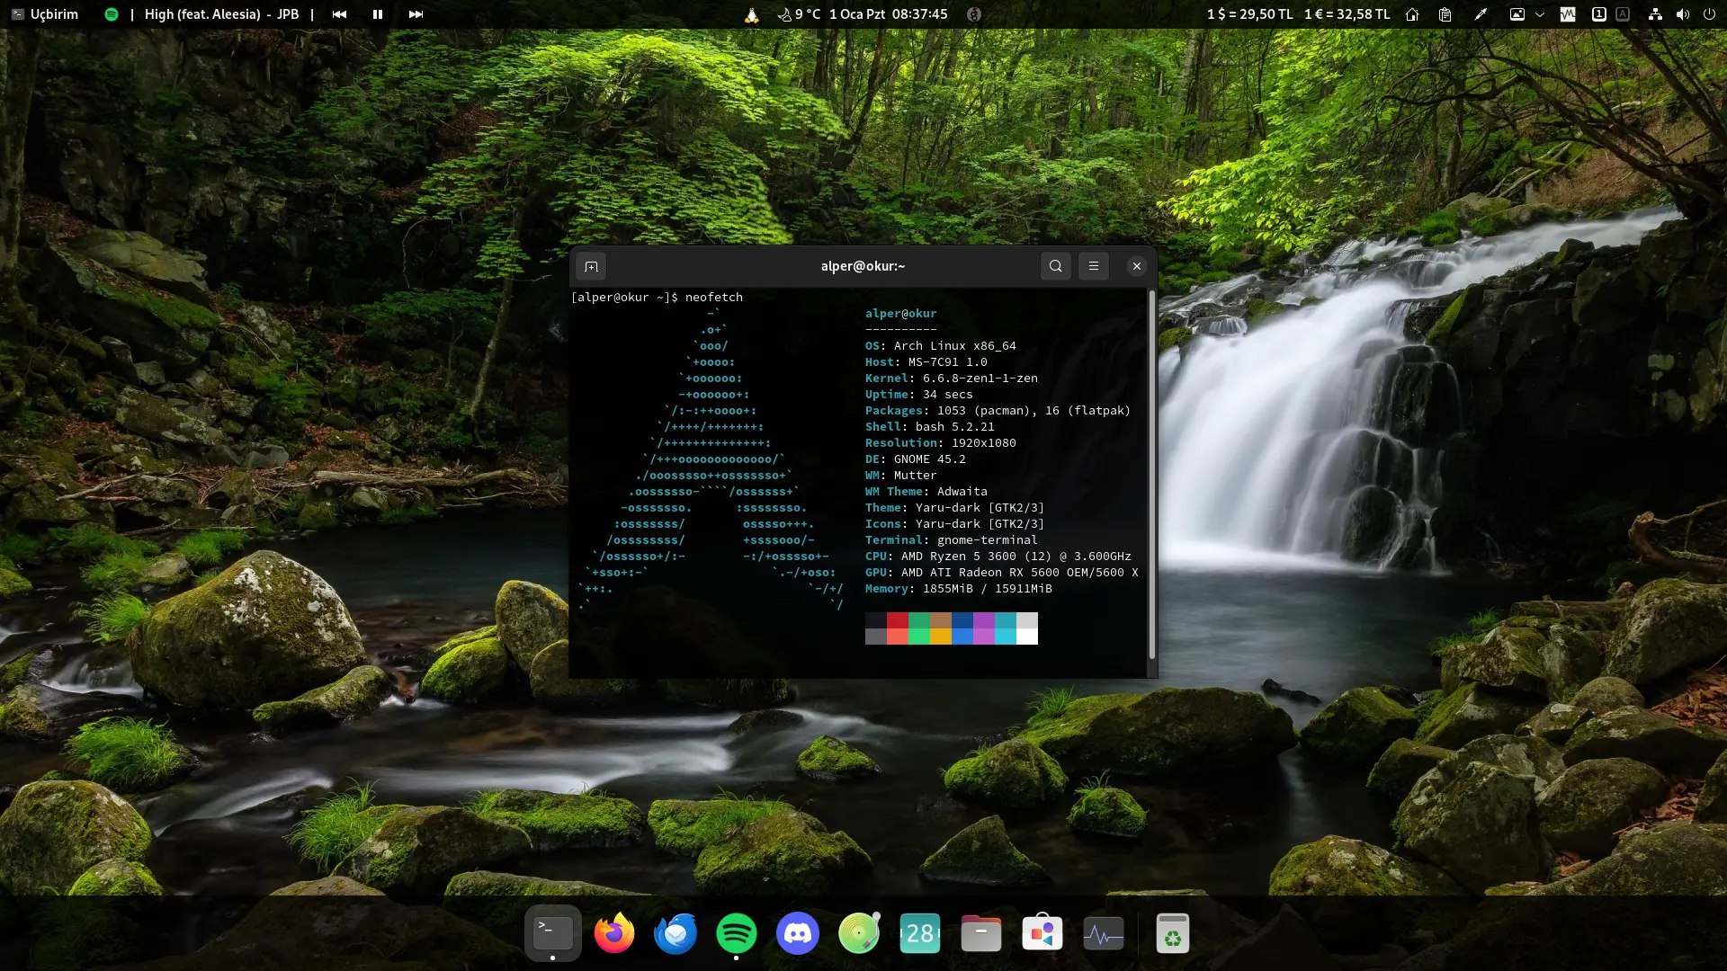Click the CPU AMD Ryzen 5 line
This screenshot has height=971, width=1727.
pos(998,556)
